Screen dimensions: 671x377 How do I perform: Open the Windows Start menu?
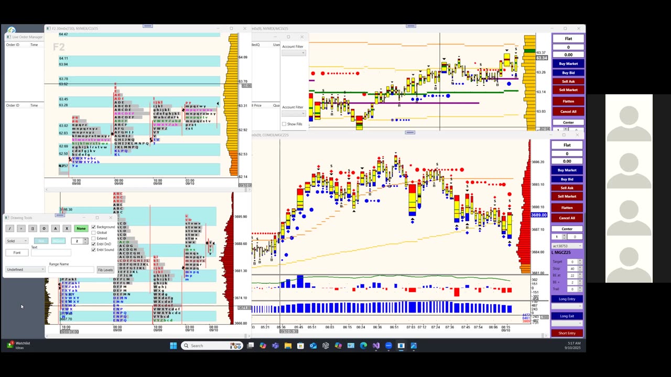[x=174, y=346]
